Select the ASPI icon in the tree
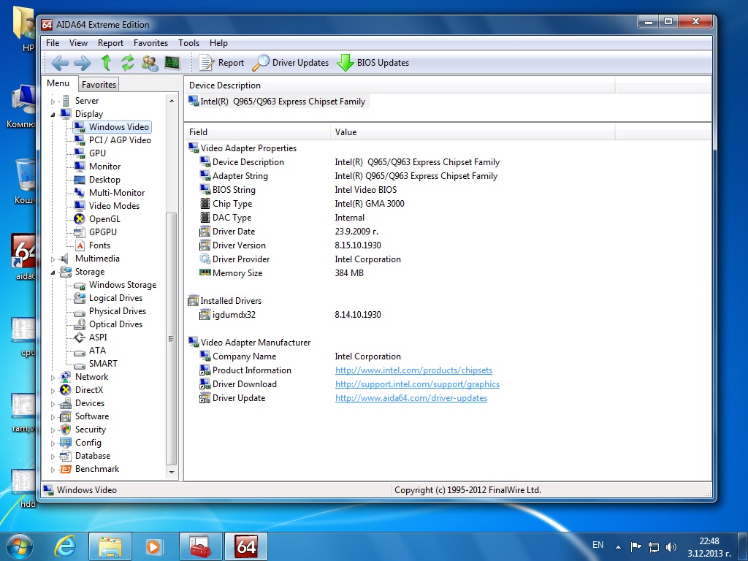The height and width of the screenshot is (561, 748). pyautogui.click(x=79, y=337)
